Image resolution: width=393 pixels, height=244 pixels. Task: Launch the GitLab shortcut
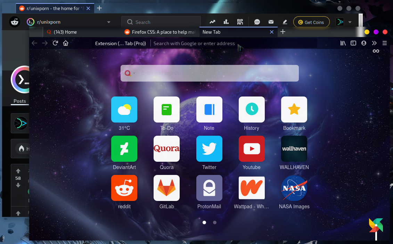click(x=166, y=188)
